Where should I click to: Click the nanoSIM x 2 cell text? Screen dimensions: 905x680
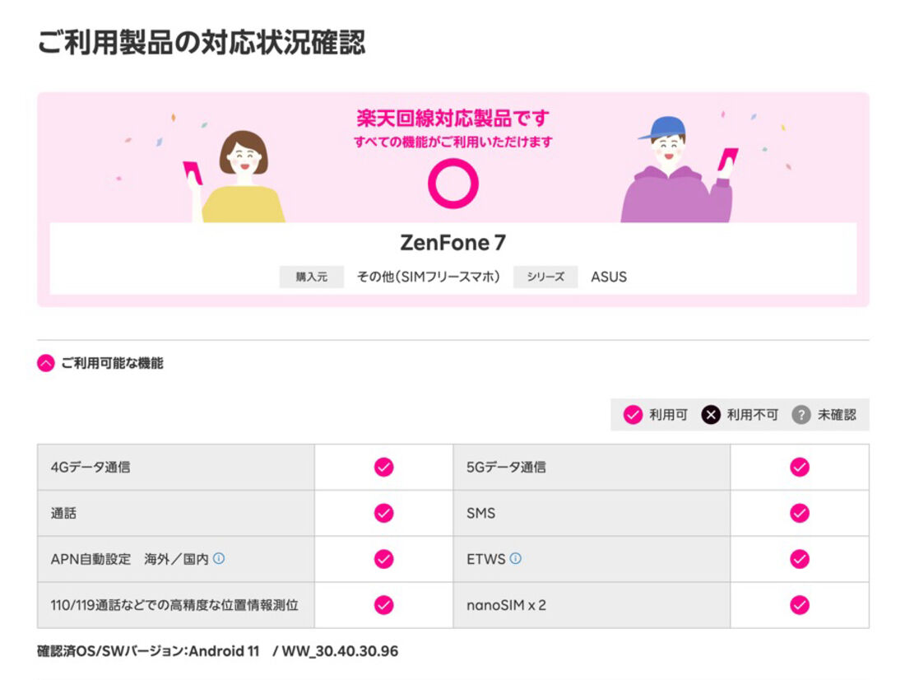click(506, 605)
